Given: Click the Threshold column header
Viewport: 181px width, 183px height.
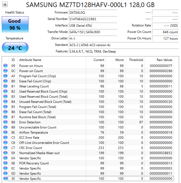Looking at the screenshot, I should 136,60.
